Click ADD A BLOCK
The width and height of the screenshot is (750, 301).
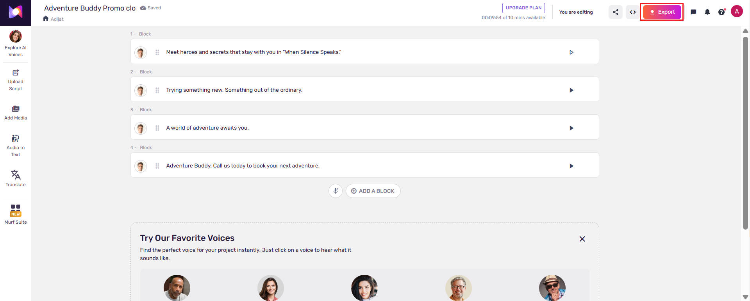click(373, 191)
